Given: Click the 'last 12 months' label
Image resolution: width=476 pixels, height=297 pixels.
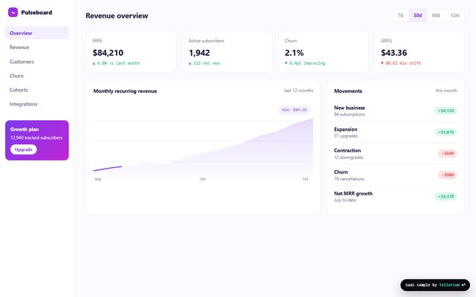Looking at the screenshot, I should coord(298,91).
